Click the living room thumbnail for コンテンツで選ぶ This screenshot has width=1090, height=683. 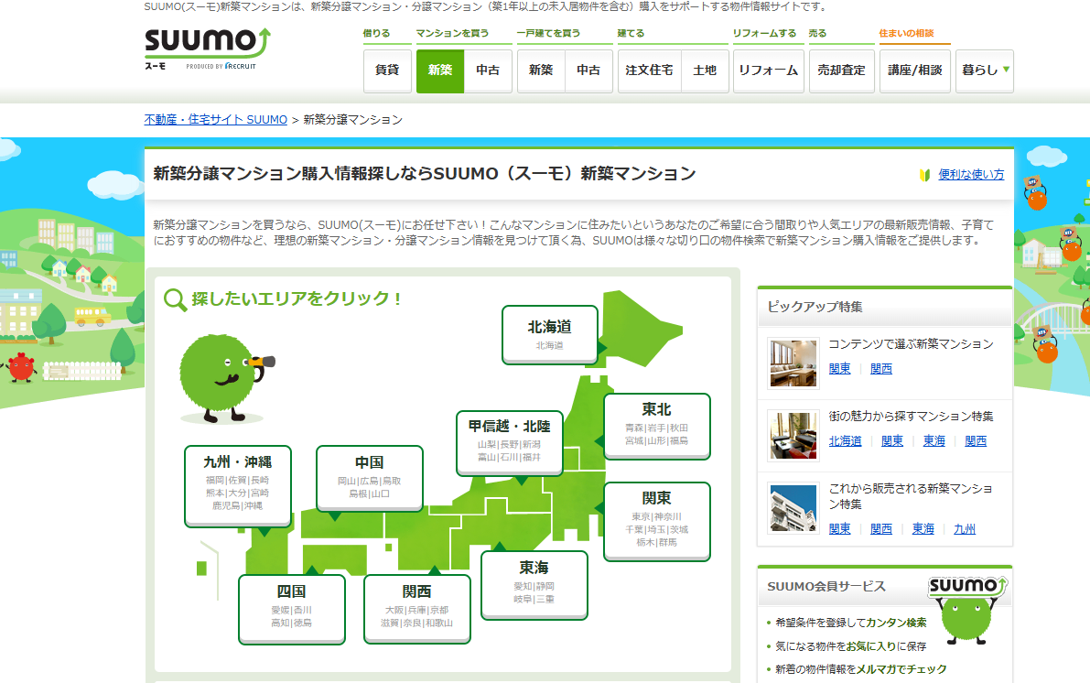793,363
